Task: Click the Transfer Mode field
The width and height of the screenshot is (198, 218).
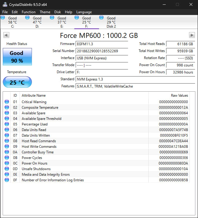Action: [x=102, y=65]
